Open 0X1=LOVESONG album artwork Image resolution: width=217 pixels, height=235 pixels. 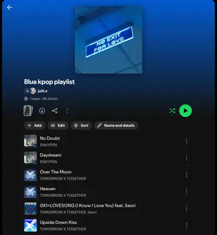coord(30,209)
